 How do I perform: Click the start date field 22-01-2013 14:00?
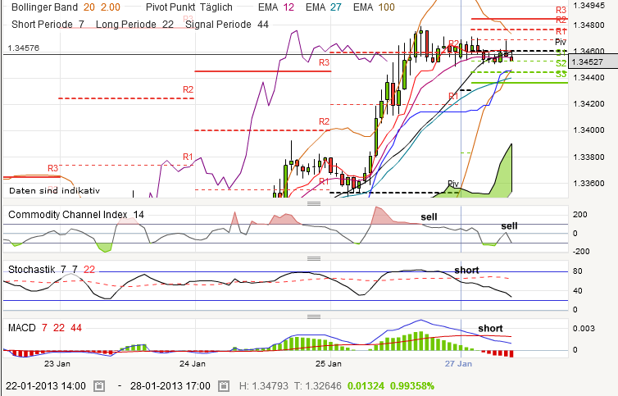click(46, 385)
